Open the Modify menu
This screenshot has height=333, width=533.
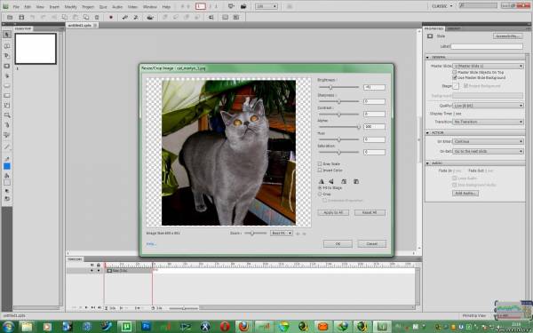click(71, 7)
